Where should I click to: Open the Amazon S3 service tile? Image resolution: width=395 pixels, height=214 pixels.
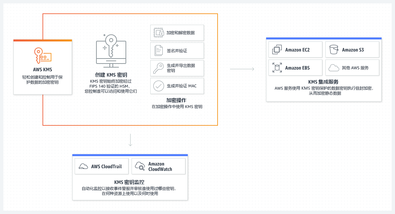coord(352,49)
